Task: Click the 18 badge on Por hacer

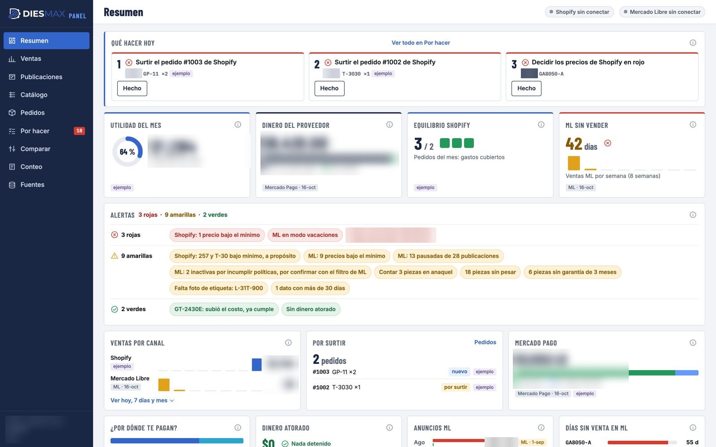Action: pos(79,131)
